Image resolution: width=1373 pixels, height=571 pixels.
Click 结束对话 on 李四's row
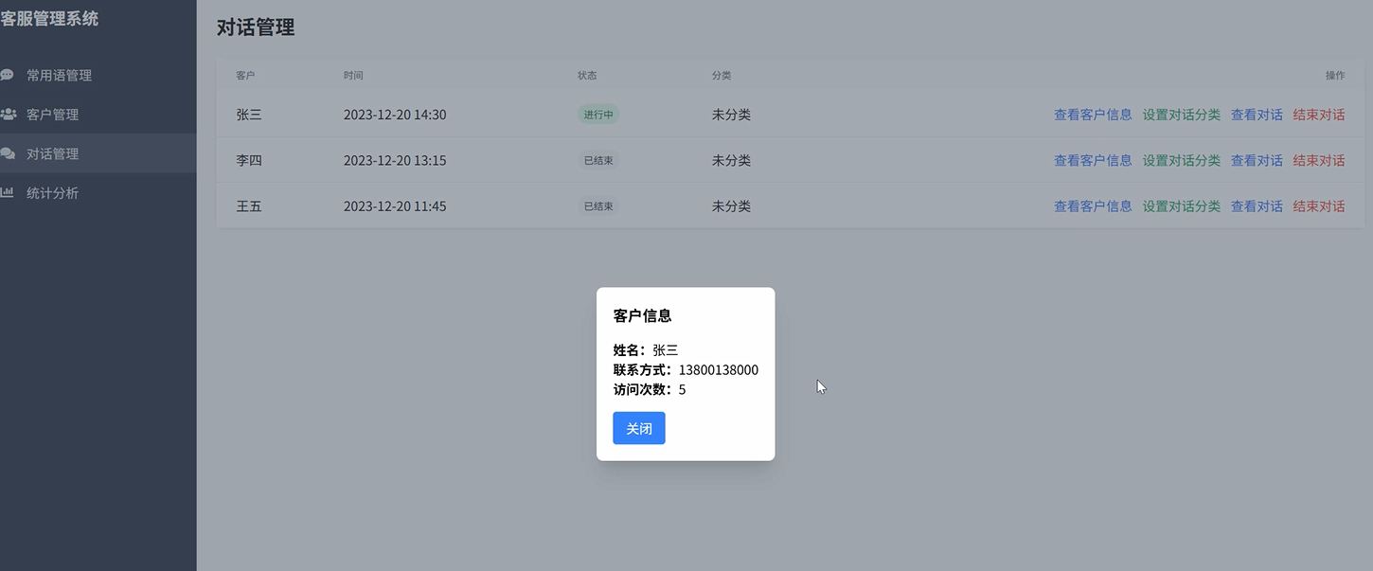tap(1319, 160)
